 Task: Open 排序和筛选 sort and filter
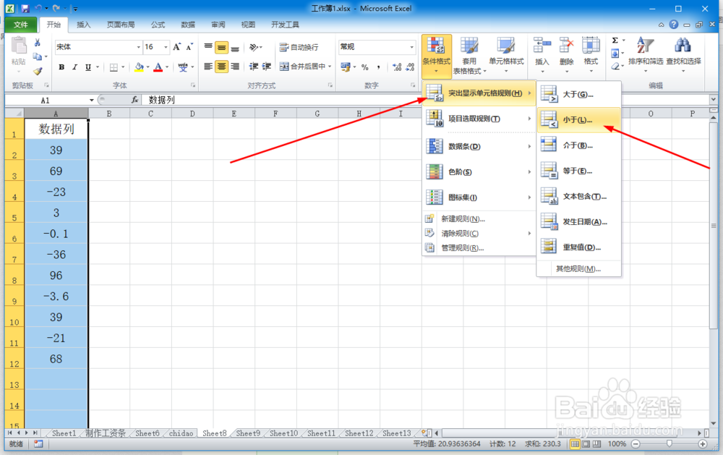pyautogui.click(x=646, y=55)
